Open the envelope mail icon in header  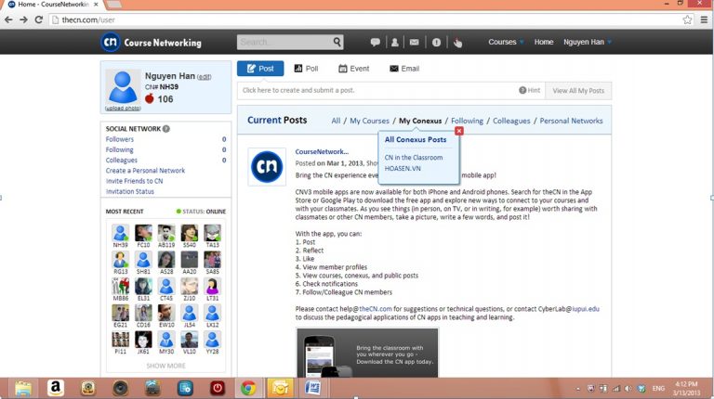click(x=414, y=42)
